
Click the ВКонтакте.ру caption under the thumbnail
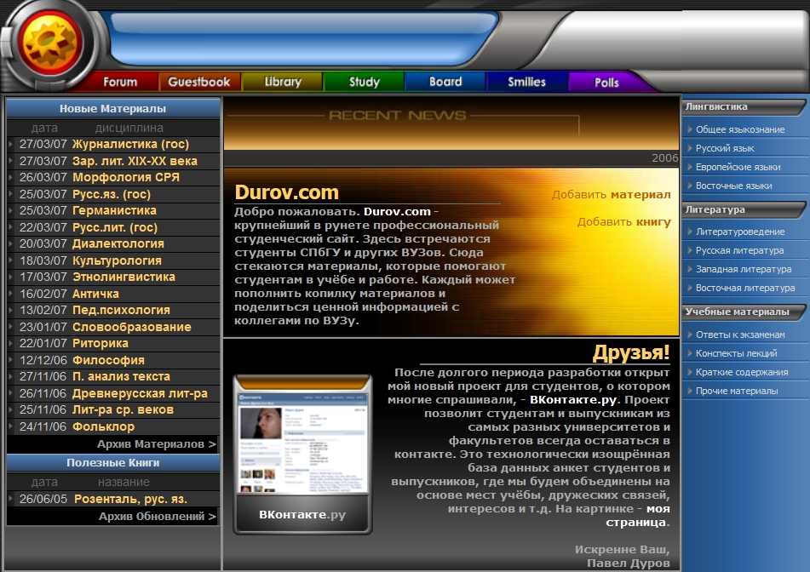[302, 514]
